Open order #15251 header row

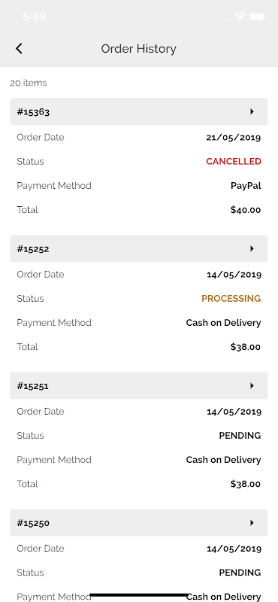click(139, 386)
